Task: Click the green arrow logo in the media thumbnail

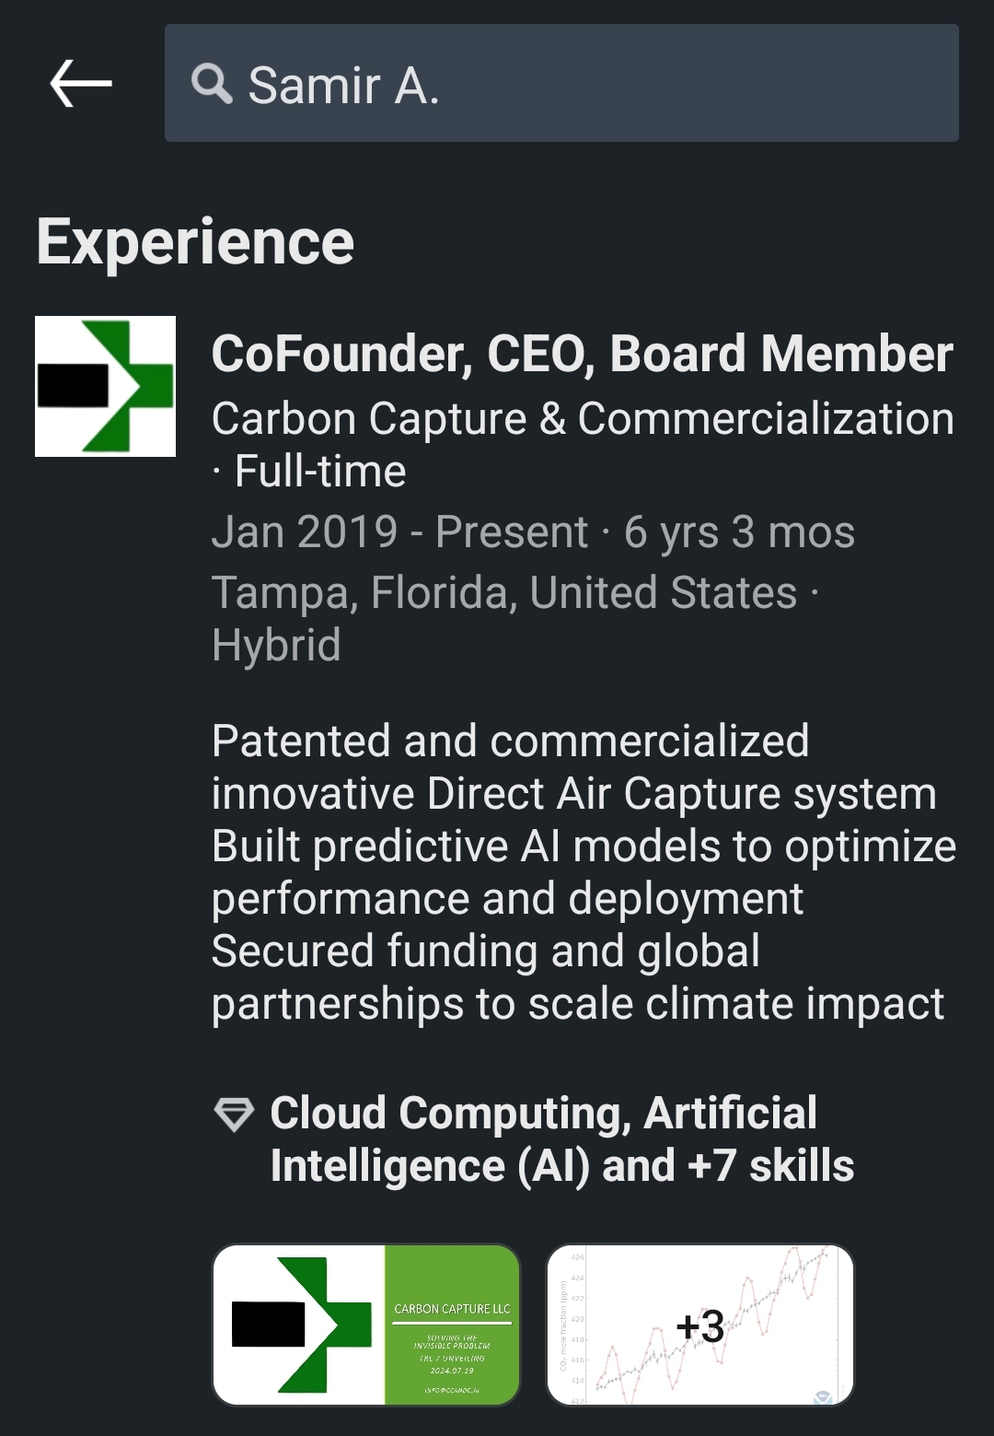Action: click(299, 1325)
